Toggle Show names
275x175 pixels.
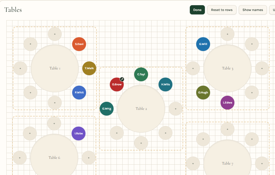click(x=253, y=10)
